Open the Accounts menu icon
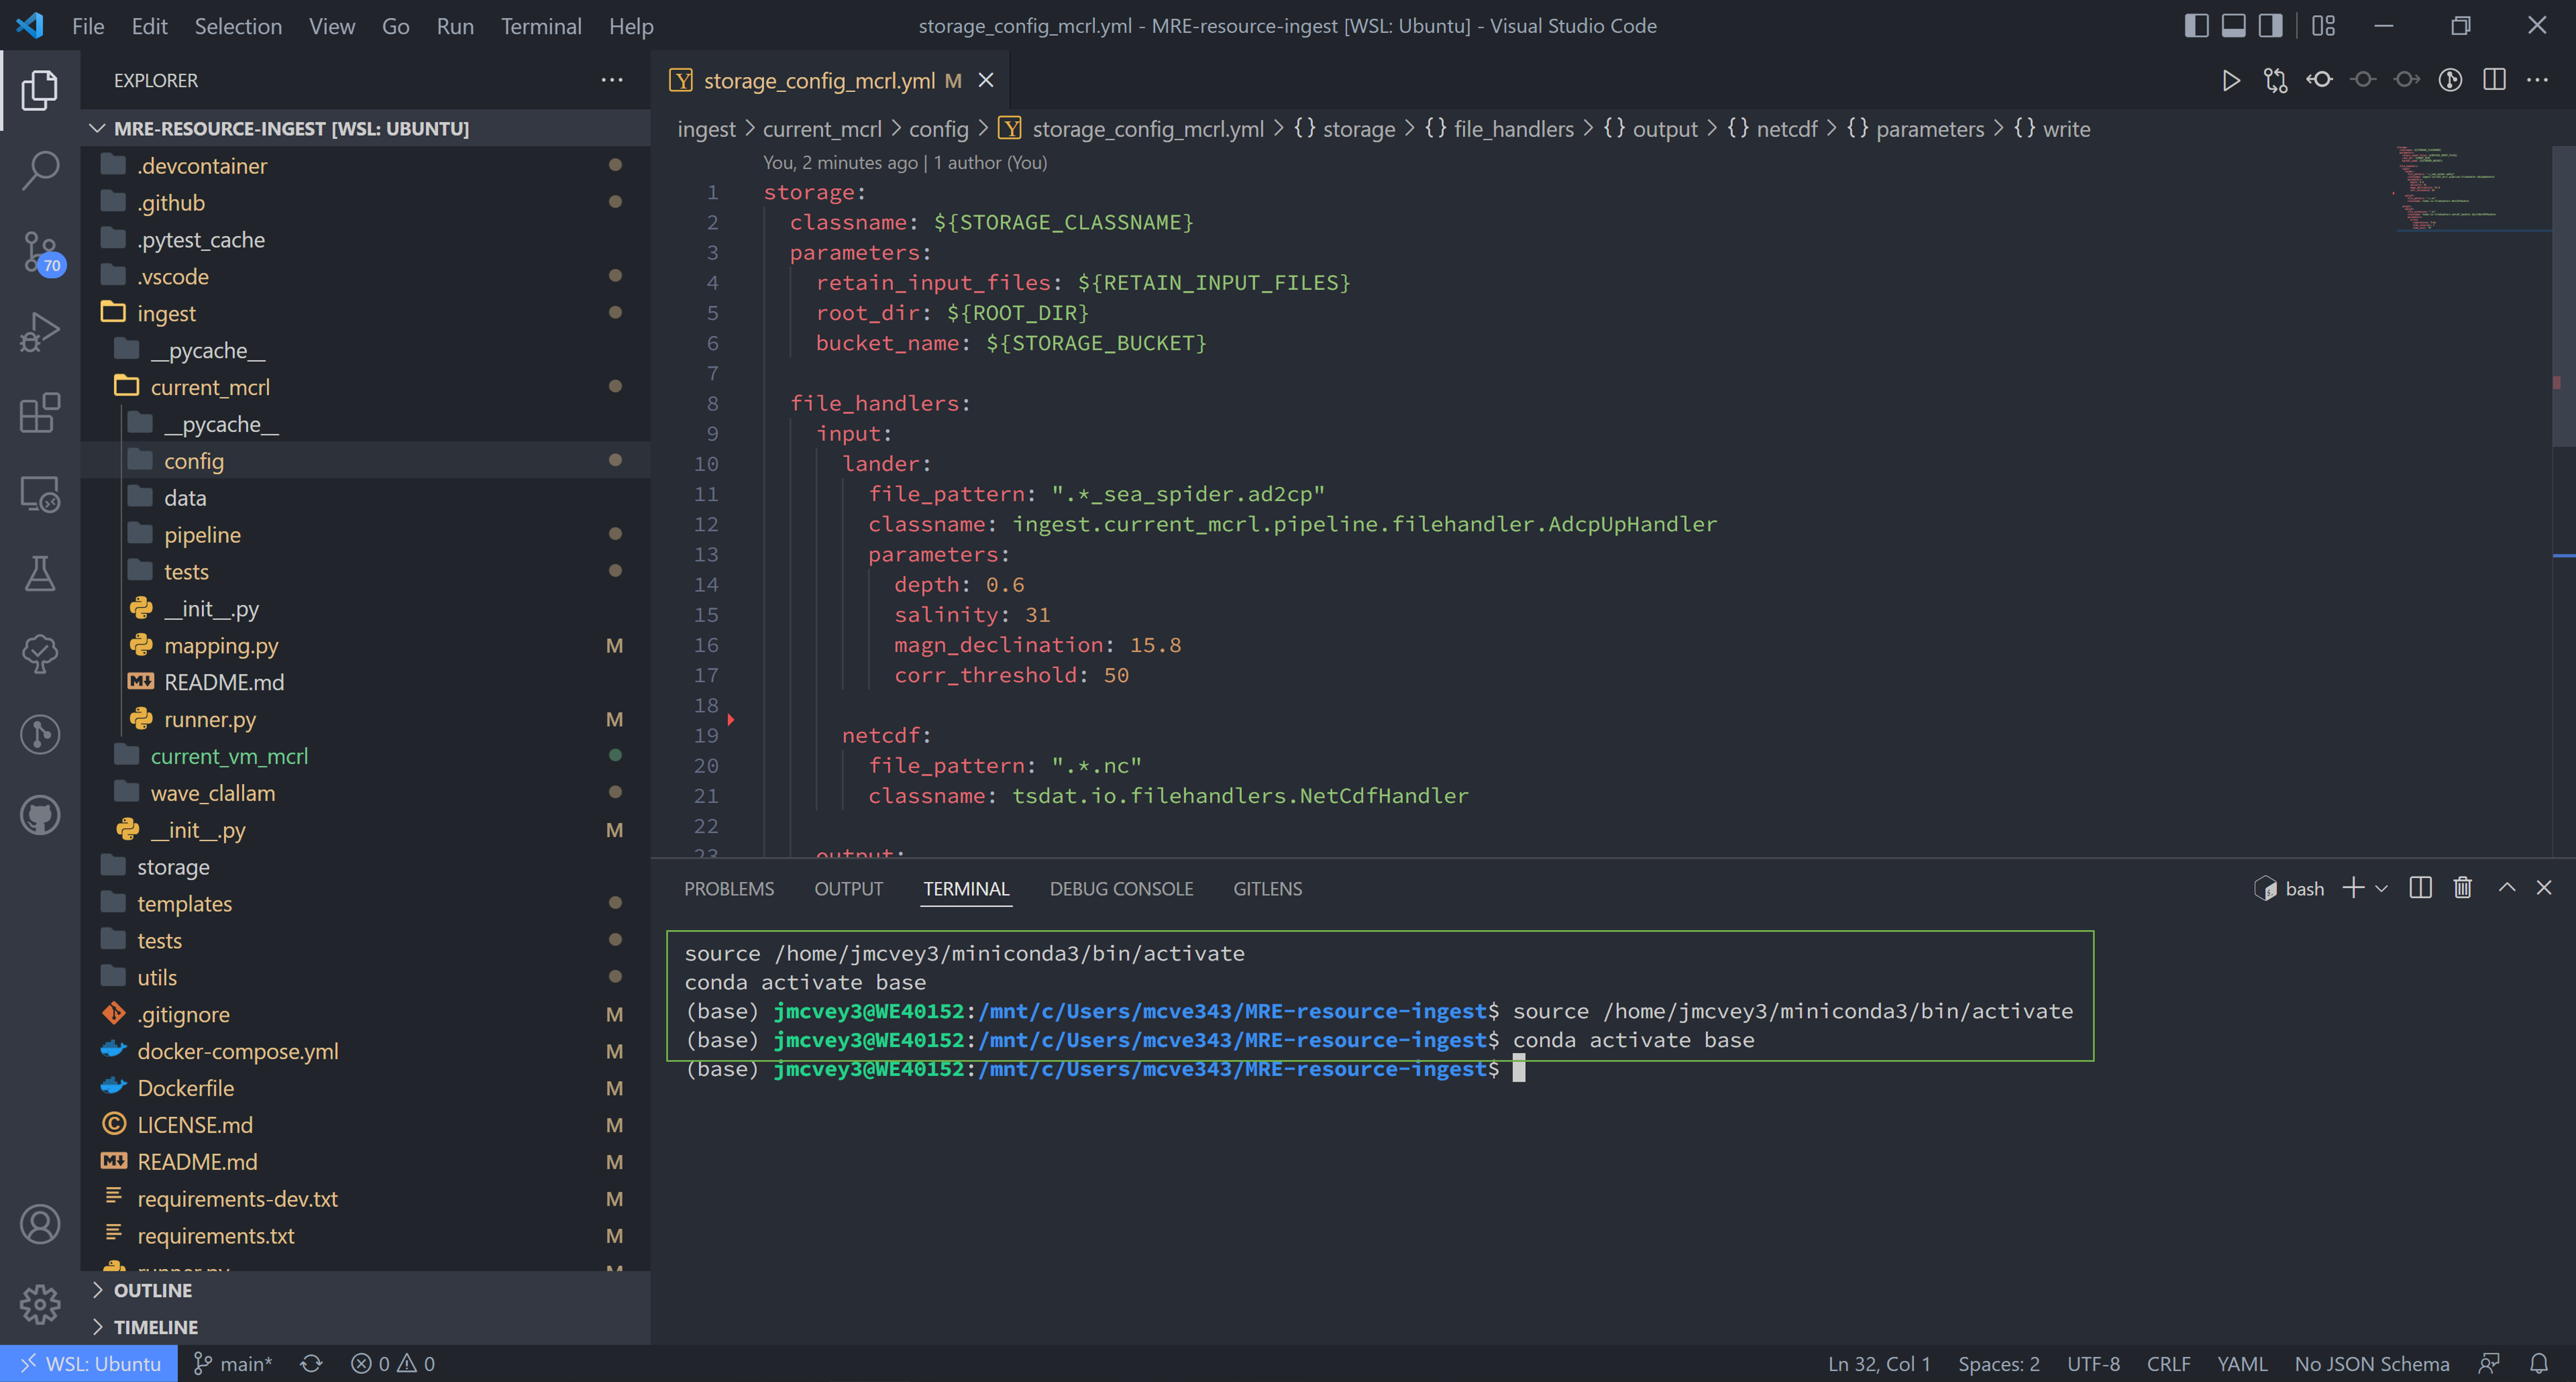This screenshot has width=2576, height=1382. pyautogui.click(x=40, y=1224)
